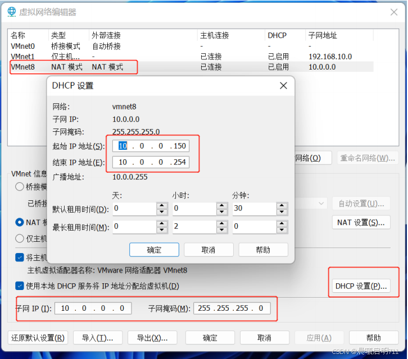The image size is (408, 359).
Task: Close the DHCP 设置 dialog
Action: point(283,85)
